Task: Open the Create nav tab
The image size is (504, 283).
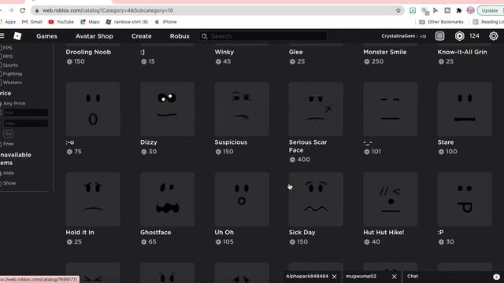Action: coord(142,36)
